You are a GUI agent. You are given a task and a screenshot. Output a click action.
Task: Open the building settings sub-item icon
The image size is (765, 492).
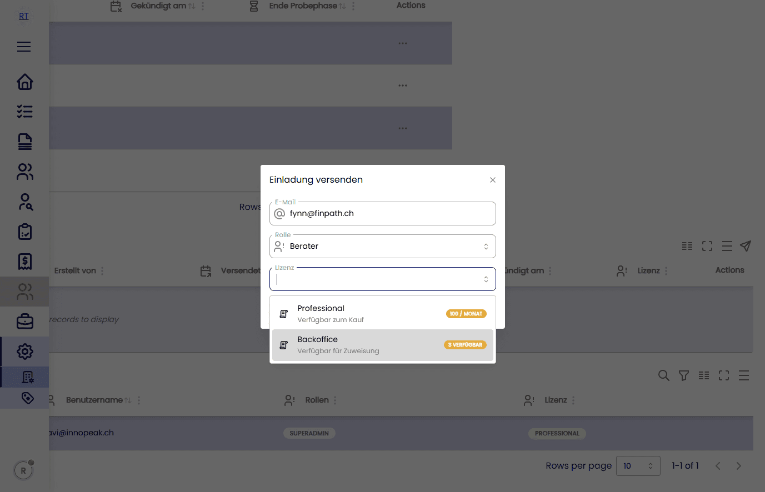27,377
